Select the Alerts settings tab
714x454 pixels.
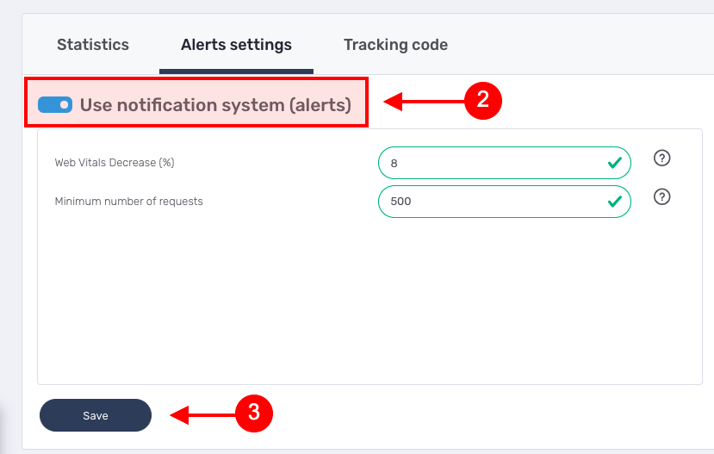236,45
